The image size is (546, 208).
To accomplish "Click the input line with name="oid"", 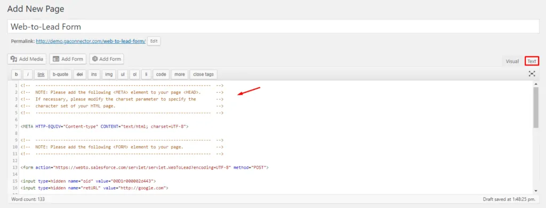I will point(89,181).
